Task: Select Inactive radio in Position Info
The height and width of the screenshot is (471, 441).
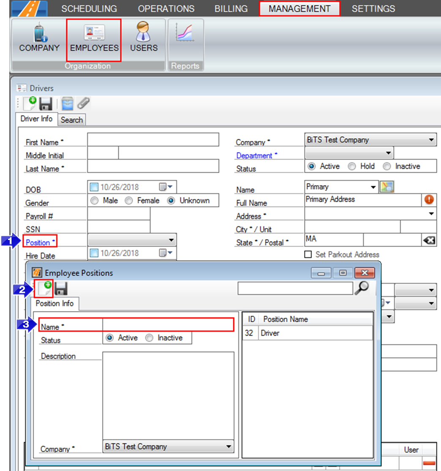Action: 150,338
